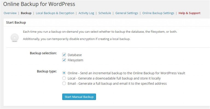Image resolution: width=210 pixels, height=109 pixels.
Task: Choose Email full backup option
Action: pos(64,83)
